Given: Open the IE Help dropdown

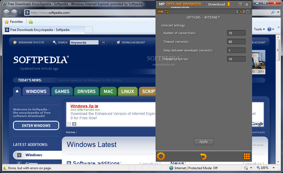Looking at the screenshot, I should 271,29.
